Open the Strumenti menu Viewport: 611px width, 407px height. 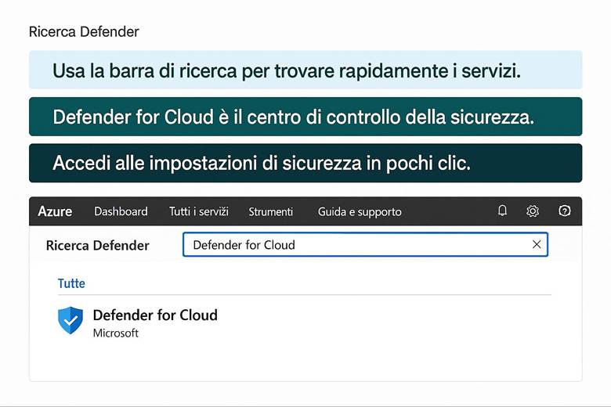click(271, 211)
